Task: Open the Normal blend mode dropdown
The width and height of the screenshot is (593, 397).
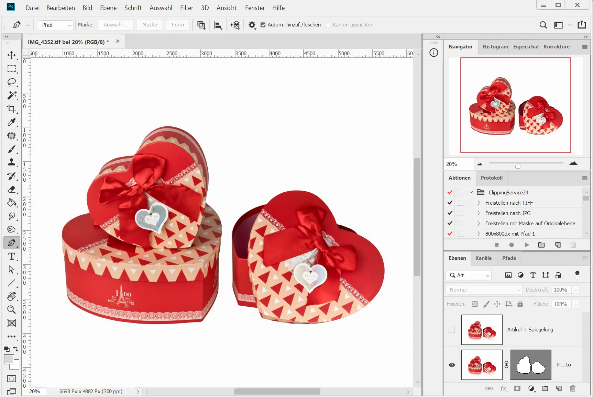Action: [x=484, y=290]
